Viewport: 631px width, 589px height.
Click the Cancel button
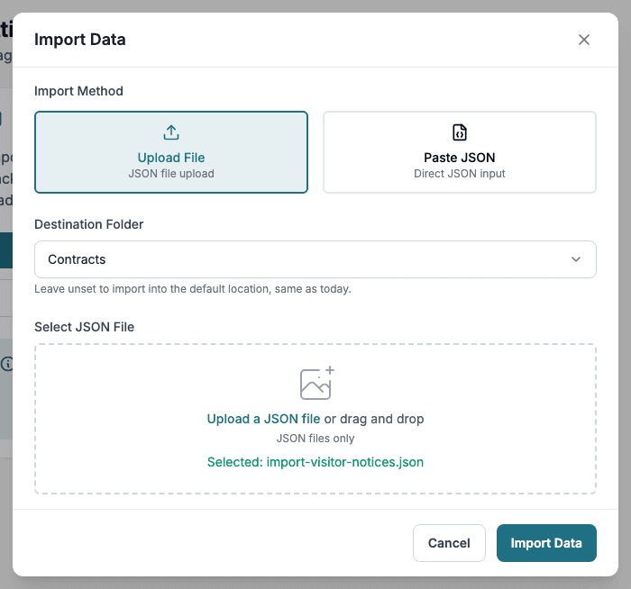pyautogui.click(x=449, y=543)
